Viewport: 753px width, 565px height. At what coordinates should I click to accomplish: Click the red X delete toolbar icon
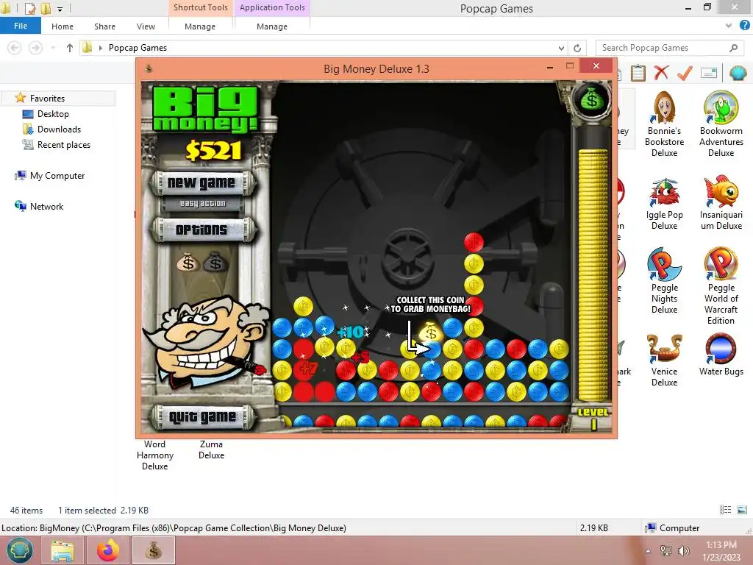[661, 73]
